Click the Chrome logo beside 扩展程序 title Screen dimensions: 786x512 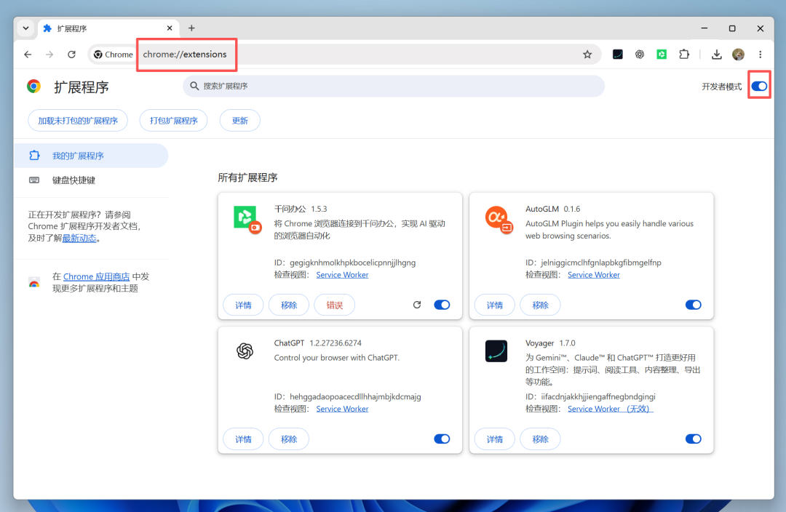[x=33, y=86]
